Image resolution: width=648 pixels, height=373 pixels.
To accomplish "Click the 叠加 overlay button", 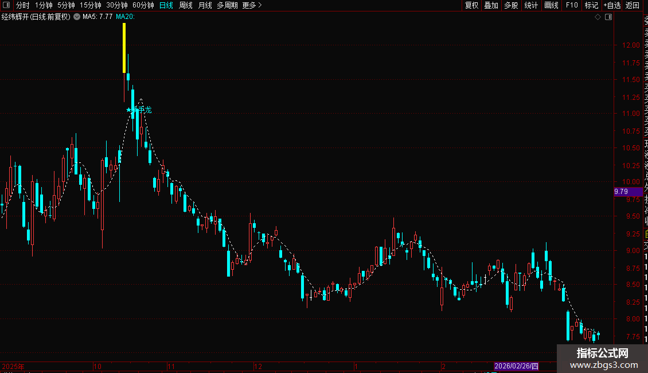I will pos(491,5).
